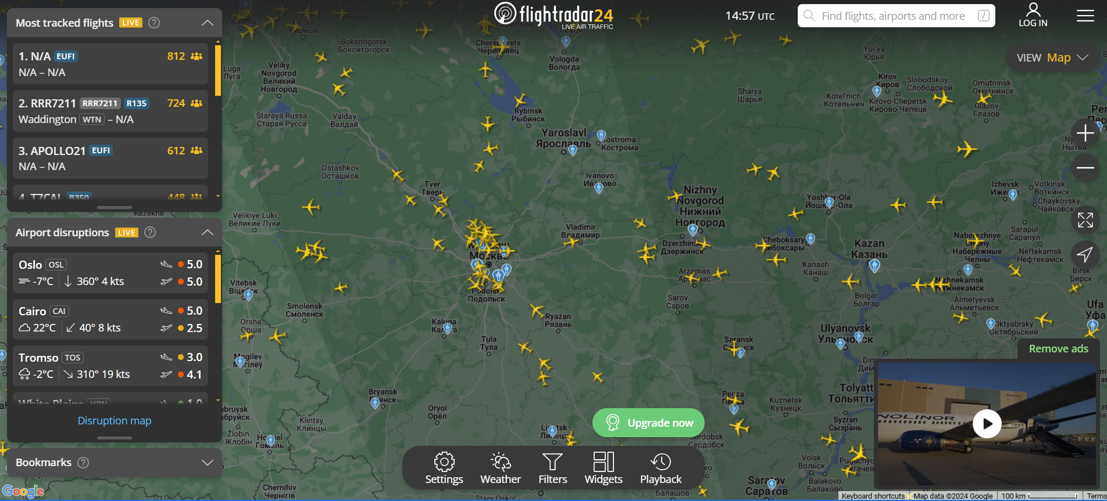The image size is (1107, 501).
Task: Click the Upgrade now button
Action: coord(648,423)
